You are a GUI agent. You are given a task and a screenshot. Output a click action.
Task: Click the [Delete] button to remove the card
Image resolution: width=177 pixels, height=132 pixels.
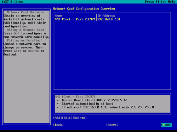(80, 118)
